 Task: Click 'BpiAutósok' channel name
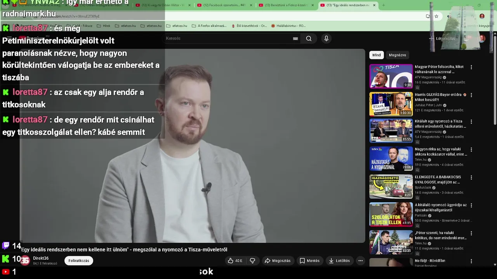[x=423, y=188]
